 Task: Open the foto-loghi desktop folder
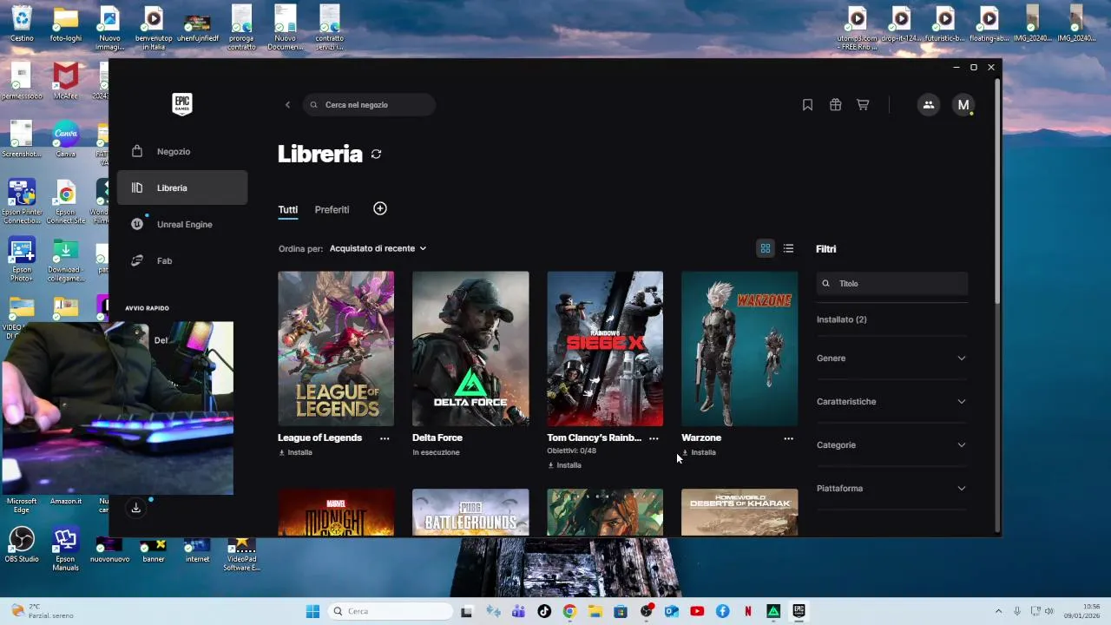(66, 23)
